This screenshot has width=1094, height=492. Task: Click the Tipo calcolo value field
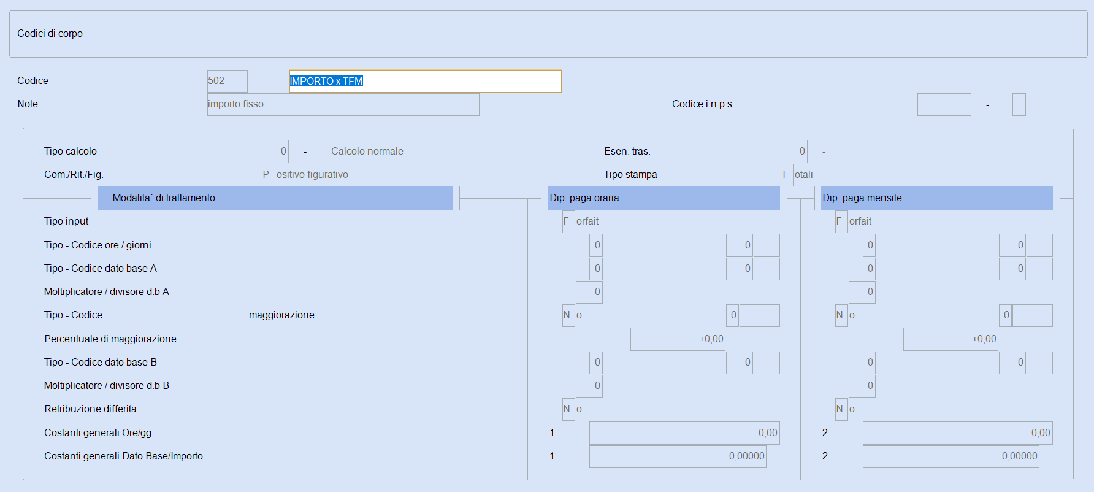point(275,152)
